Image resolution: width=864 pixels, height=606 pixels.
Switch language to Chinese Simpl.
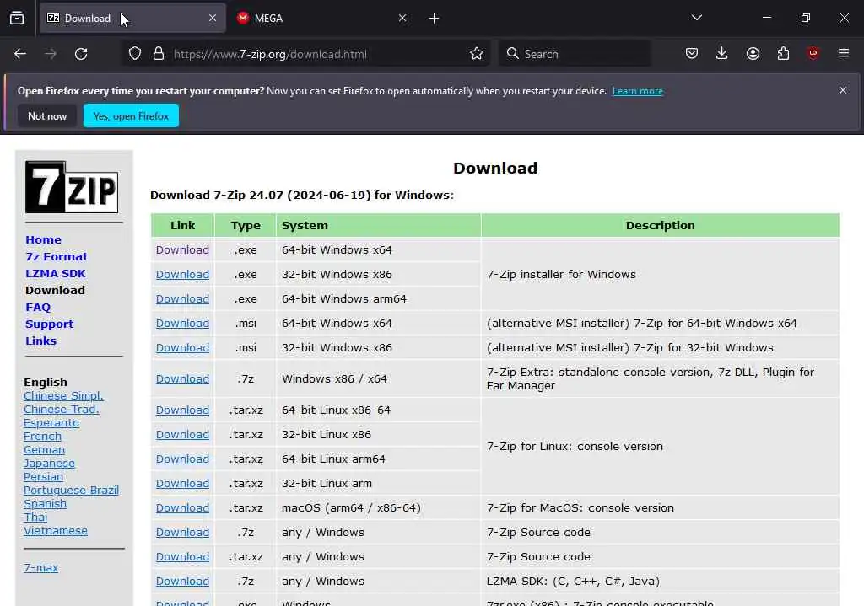[x=63, y=396]
